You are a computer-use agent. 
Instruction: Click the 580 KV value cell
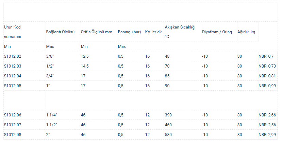click(168, 135)
